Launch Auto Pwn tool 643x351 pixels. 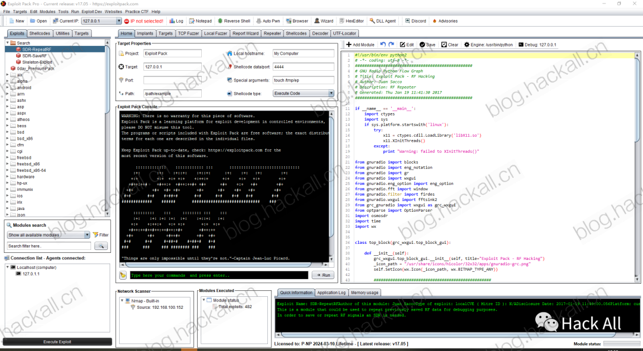pos(268,21)
